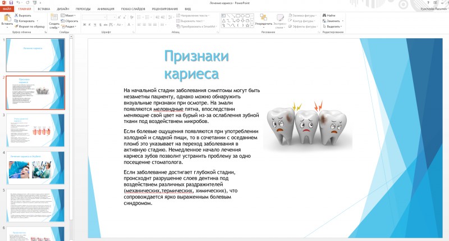Click the 'Признаки кариеса' slide title
The height and width of the screenshot is (241, 449).
pyautogui.click(x=196, y=65)
